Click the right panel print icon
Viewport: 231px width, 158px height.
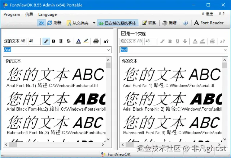point(212,41)
